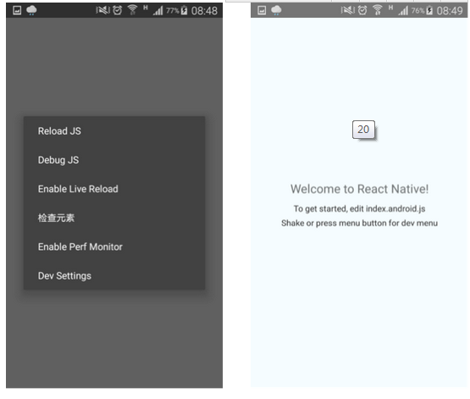Image resolution: width=470 pixels, height=399 pixels.
Task: Click the button labeled 20
Action: [363, 130]
